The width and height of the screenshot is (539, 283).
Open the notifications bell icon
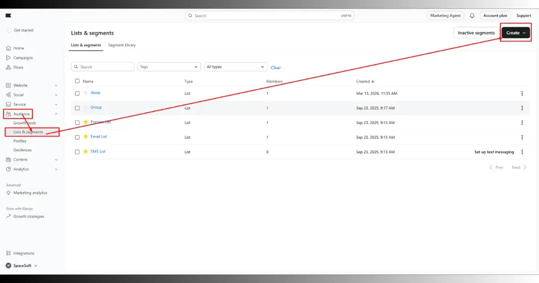(472, 15)
